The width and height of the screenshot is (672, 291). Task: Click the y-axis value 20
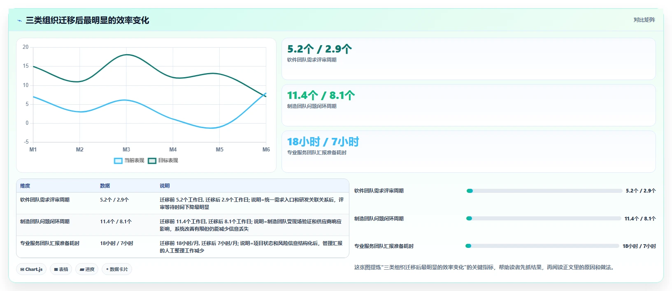(x=26, y=47)
